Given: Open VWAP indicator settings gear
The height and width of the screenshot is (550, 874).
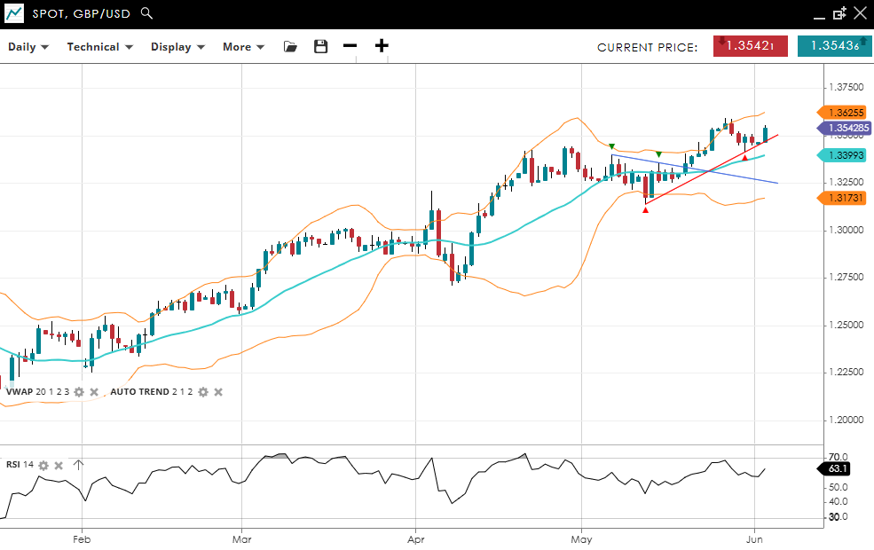Looking at the screenshot, I should 79,392.
